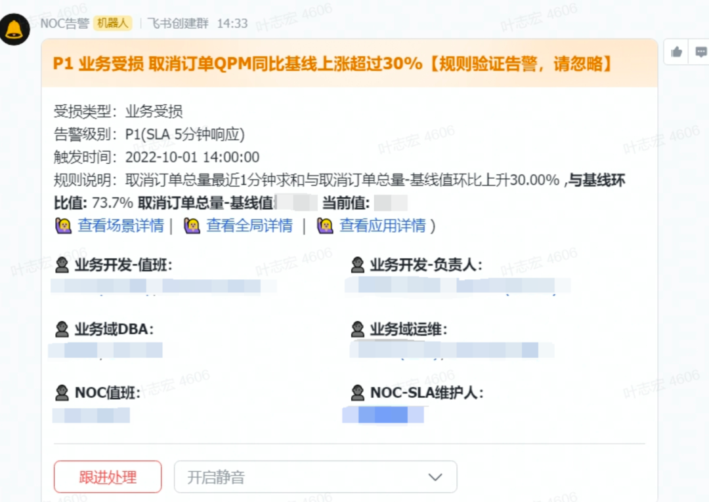Open the 查看应用详情 link
The width and height of the screenshot is (709, 502).
click(383, 226)
